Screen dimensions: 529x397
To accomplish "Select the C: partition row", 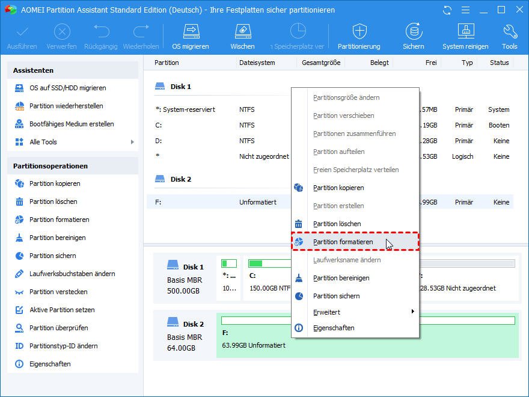I will 330,125.
